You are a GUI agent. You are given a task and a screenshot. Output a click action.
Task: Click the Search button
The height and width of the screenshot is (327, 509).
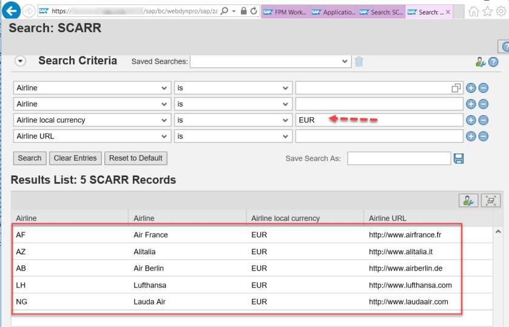coord(30,158)
